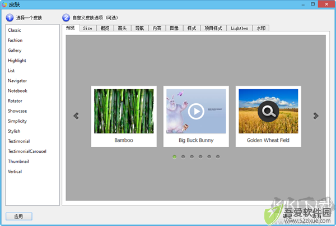The height and width of the screenshot is (226, 336).
Task: Maximize the 皮肤 window
Action: 313,4
